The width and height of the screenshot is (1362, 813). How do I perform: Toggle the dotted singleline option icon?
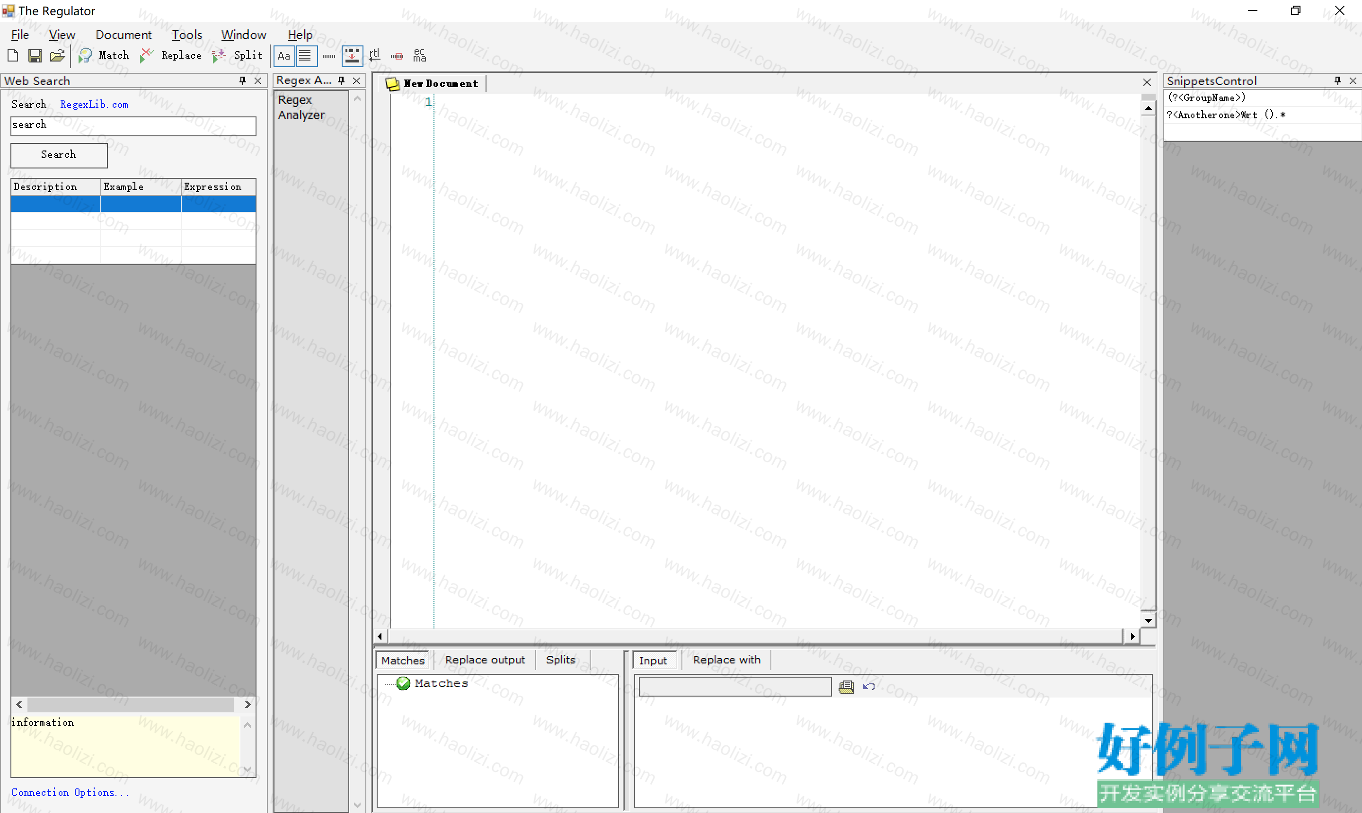coord(329,56)
